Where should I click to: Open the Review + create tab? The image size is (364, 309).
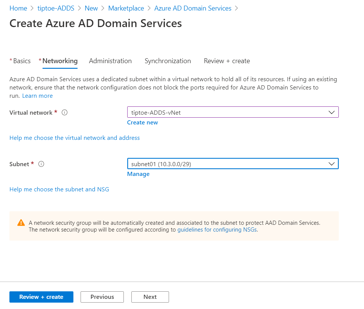(x=227, y=61)
